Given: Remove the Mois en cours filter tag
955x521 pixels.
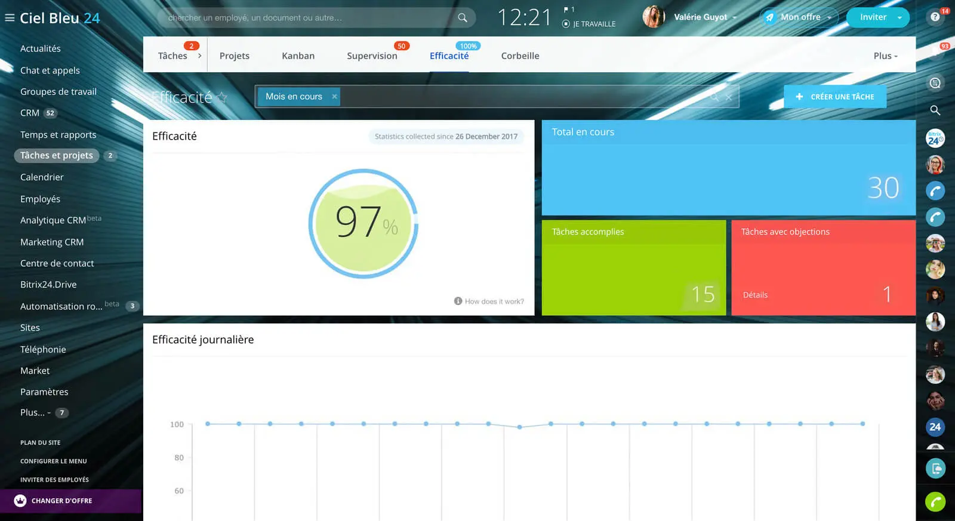Looking at the screenshot, I should coord(334,97).
